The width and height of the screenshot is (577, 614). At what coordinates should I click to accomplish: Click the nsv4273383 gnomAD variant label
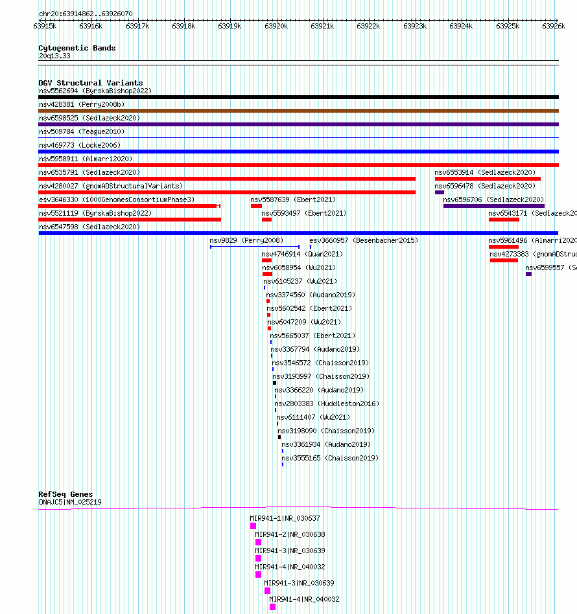click(x=533, y=254)
